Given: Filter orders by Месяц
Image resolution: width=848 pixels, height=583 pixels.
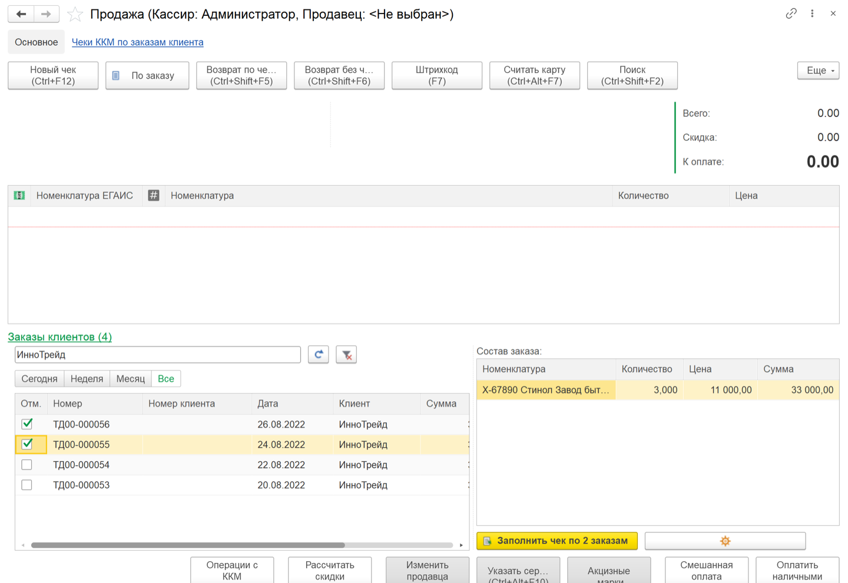Looking at the screenshot, I should (131, 379).
